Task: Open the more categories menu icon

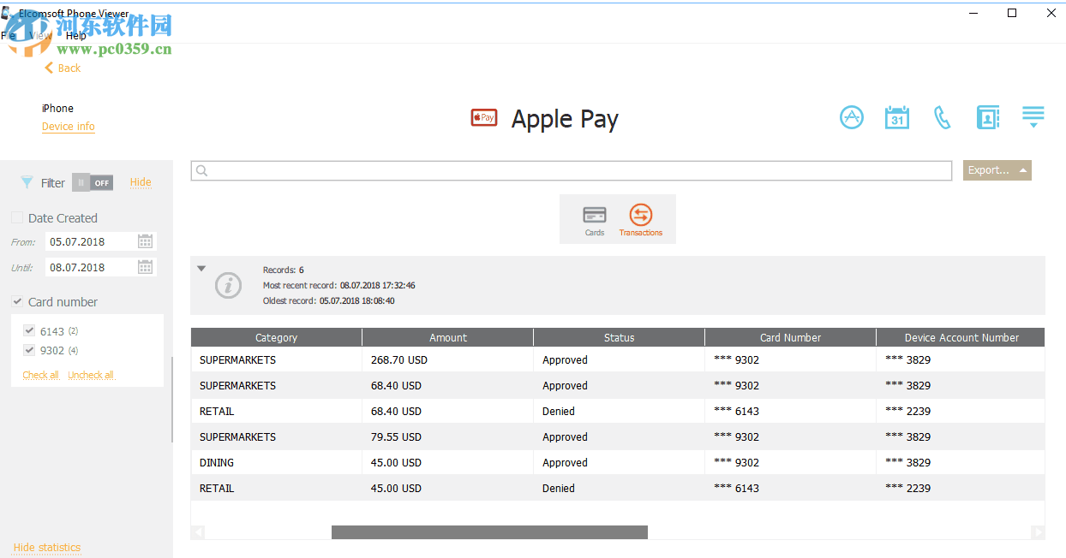Action: click(x=1033, y=117)
